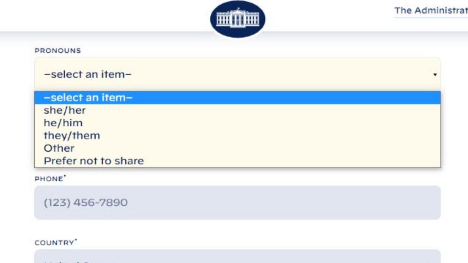The height and width of the screenshot is (263, 468).
Task: Click the required asterisk beside PHONE
Action: 65,176
